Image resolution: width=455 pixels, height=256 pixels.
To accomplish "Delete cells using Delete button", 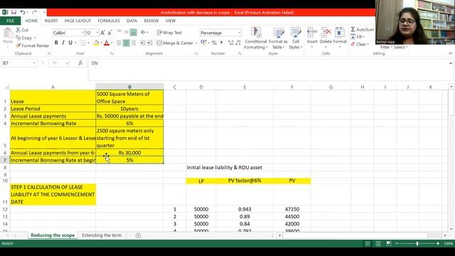I will [x=326, y=36].
